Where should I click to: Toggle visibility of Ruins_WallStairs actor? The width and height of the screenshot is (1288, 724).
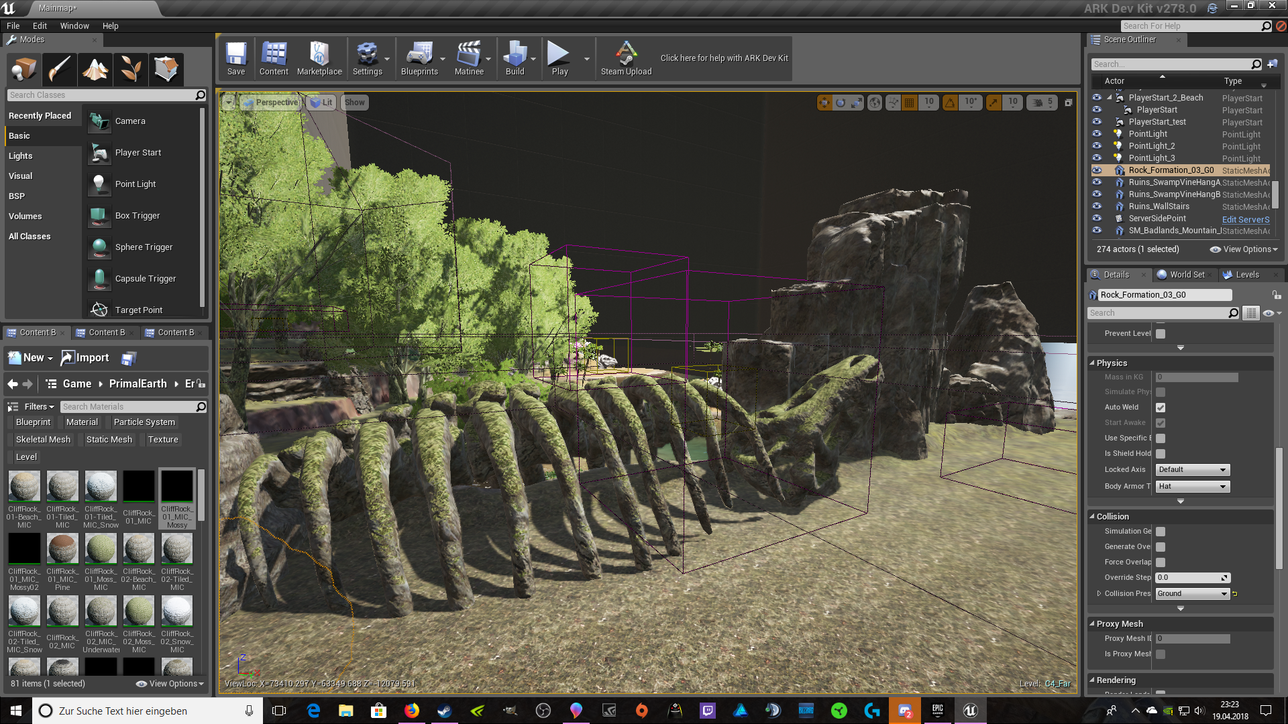pyautogui.click(x=1097, y=206)
